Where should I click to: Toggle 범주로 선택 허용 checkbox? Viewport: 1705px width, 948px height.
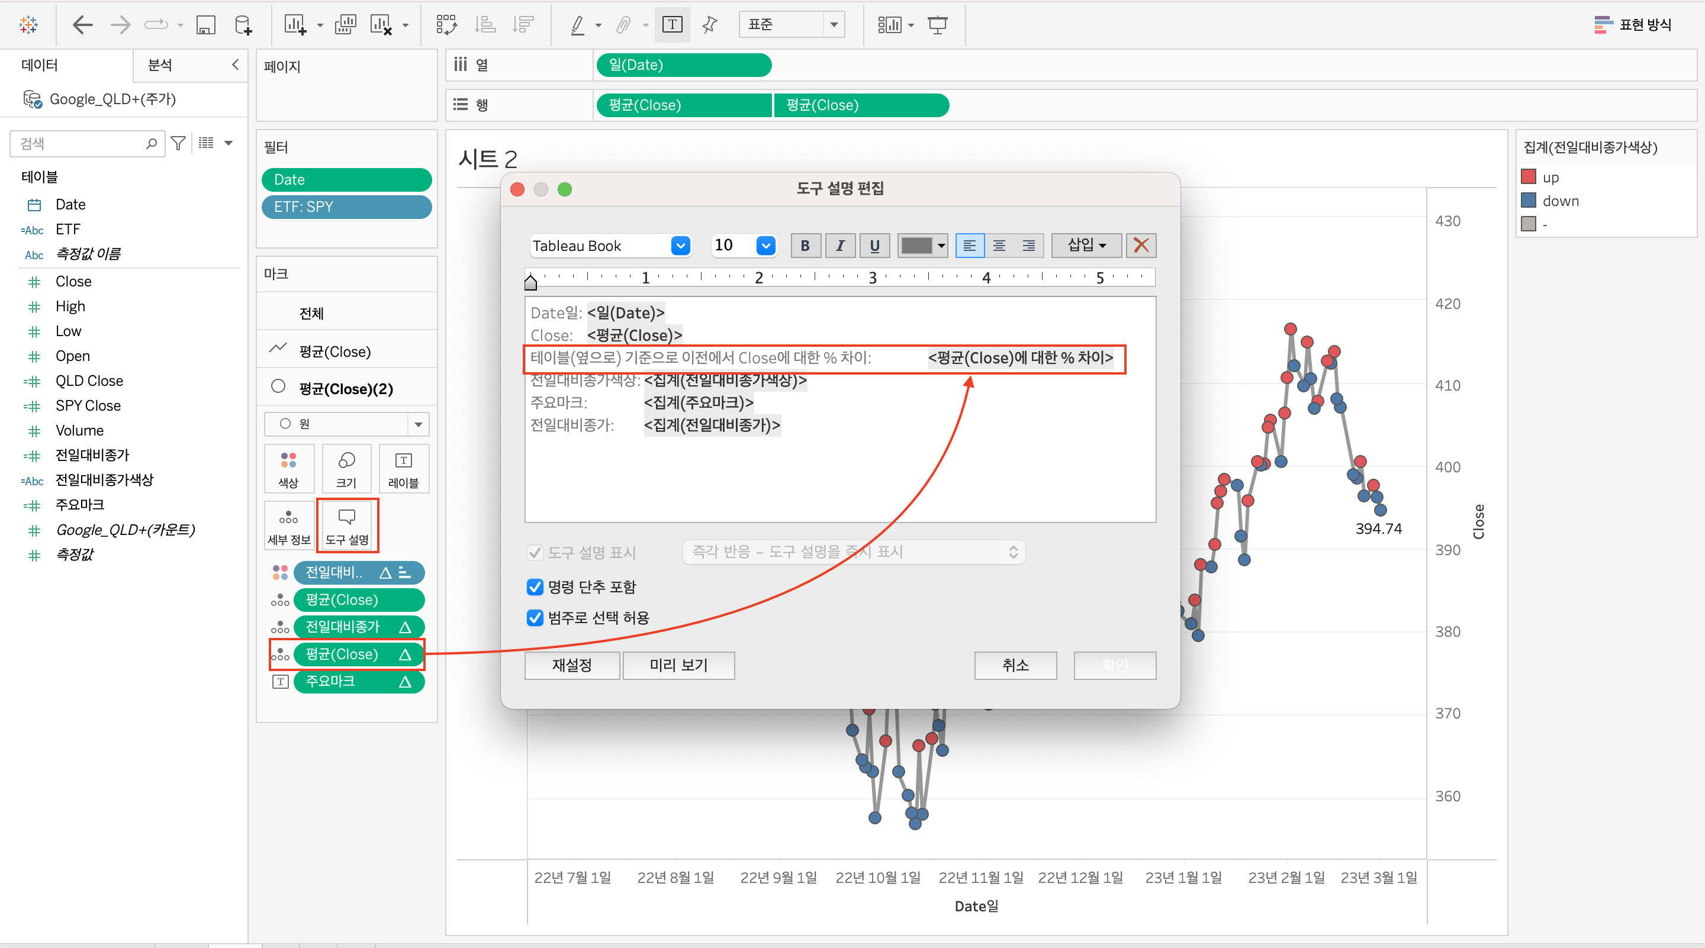click(x=535, y=617)
